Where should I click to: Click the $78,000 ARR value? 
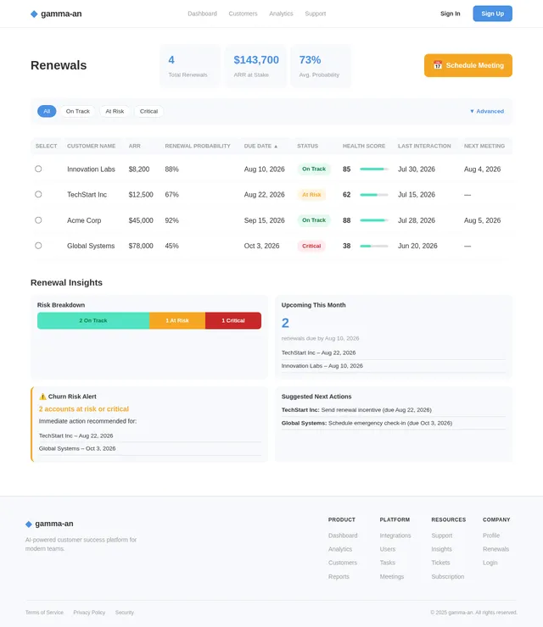click(141, 246)
